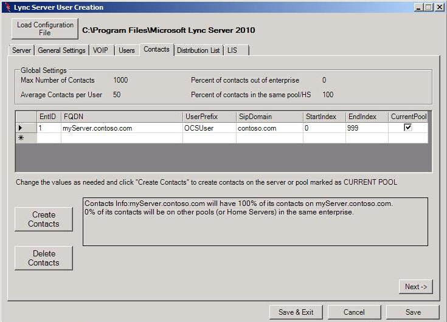Open the General Settings tab

[61, 50]
